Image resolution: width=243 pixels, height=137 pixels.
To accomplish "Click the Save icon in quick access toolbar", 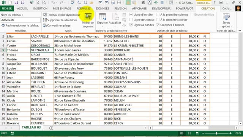I will click(x=16, y=3).
